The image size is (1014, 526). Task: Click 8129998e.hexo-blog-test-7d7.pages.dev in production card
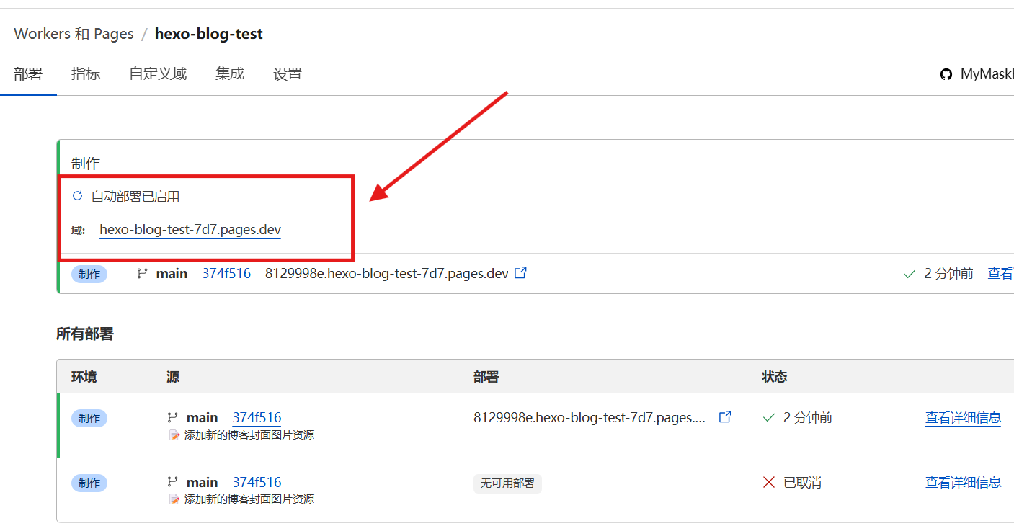387,274
